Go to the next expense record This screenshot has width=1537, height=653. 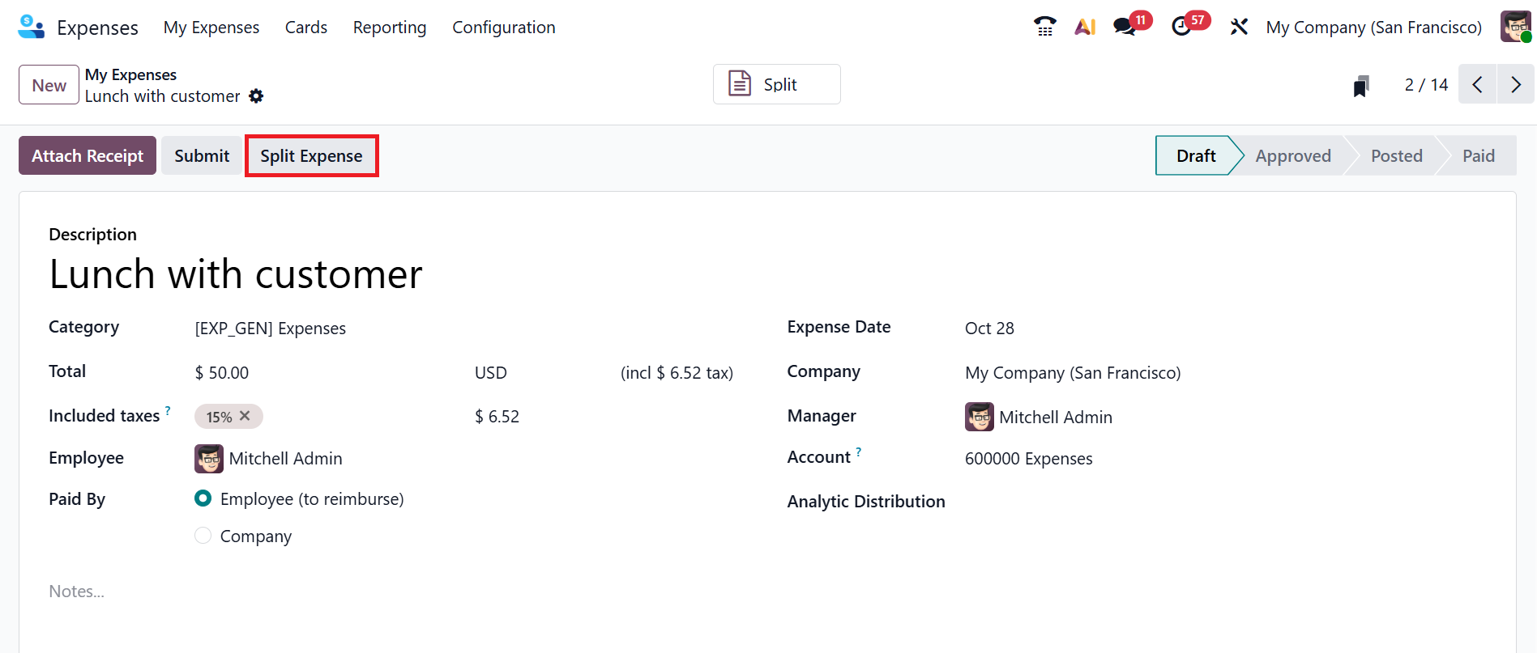(1515, 84)
